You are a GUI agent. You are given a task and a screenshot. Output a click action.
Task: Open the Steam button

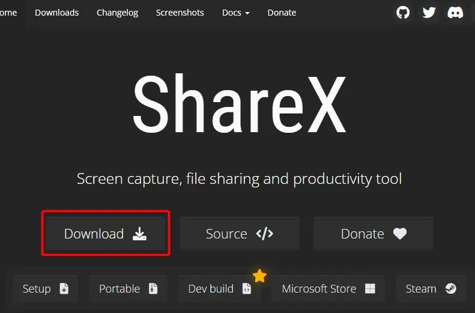(431, 289)
